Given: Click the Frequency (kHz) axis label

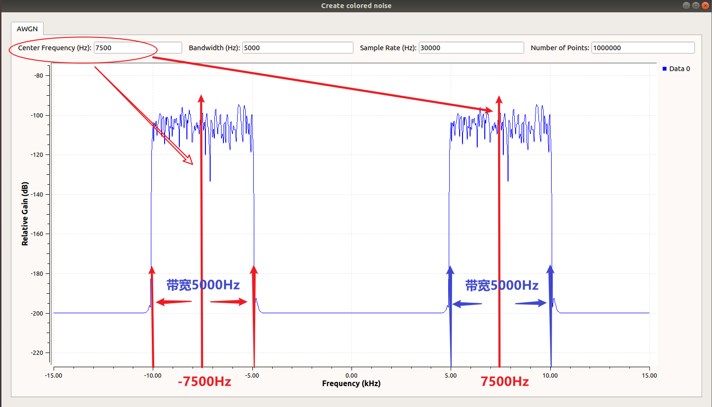Looking at the screenshot, I should pyautogui.click(x=351, y=383).
